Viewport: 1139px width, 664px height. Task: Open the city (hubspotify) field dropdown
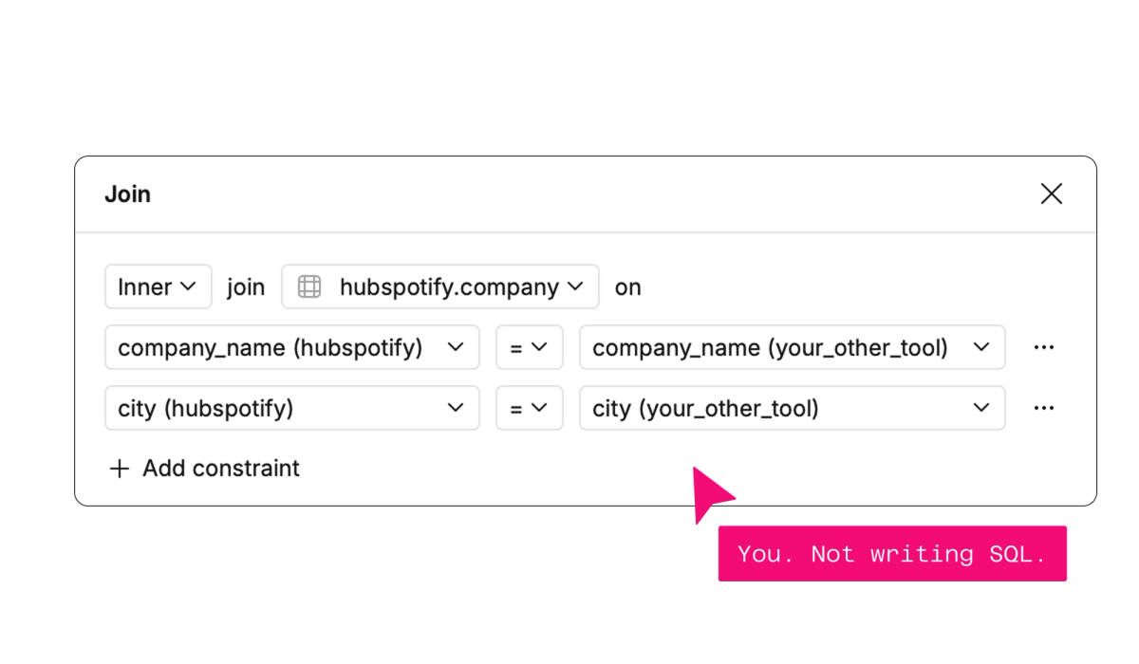coord(291,408)
